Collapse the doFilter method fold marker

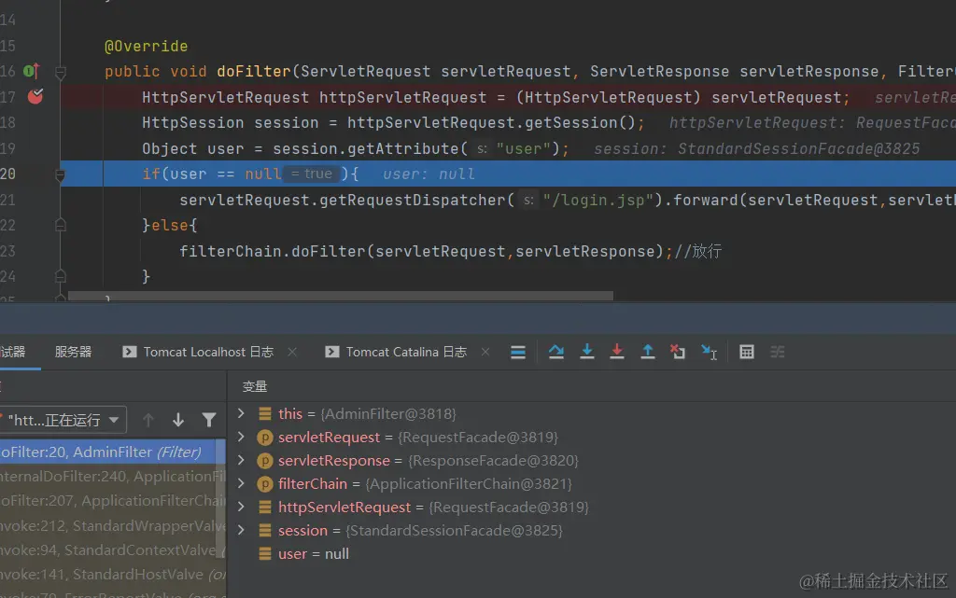(60, 74)
